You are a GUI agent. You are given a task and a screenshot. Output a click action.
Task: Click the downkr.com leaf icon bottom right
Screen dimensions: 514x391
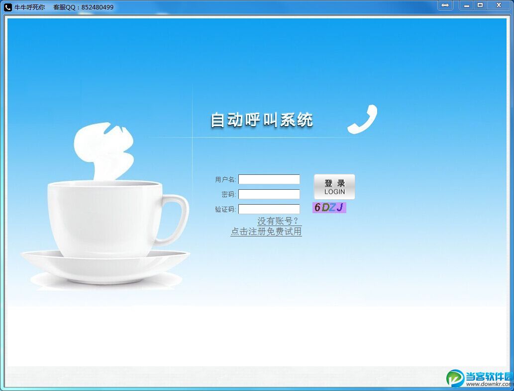click(454, 378)
